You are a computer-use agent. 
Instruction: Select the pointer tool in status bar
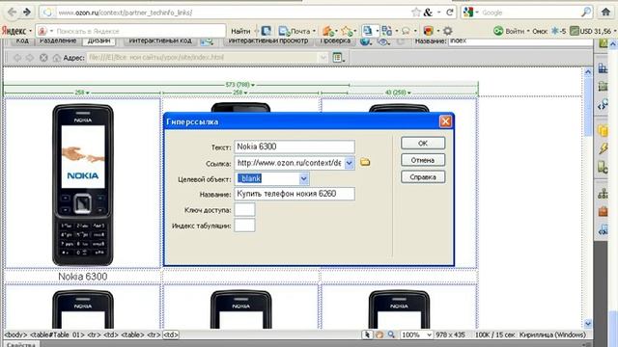click(x=367, y=334)
